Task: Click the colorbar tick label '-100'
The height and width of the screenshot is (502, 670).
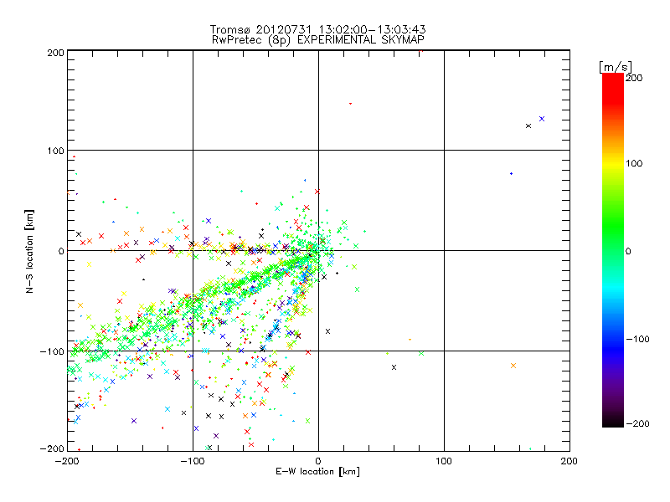Action: [637, 340]
